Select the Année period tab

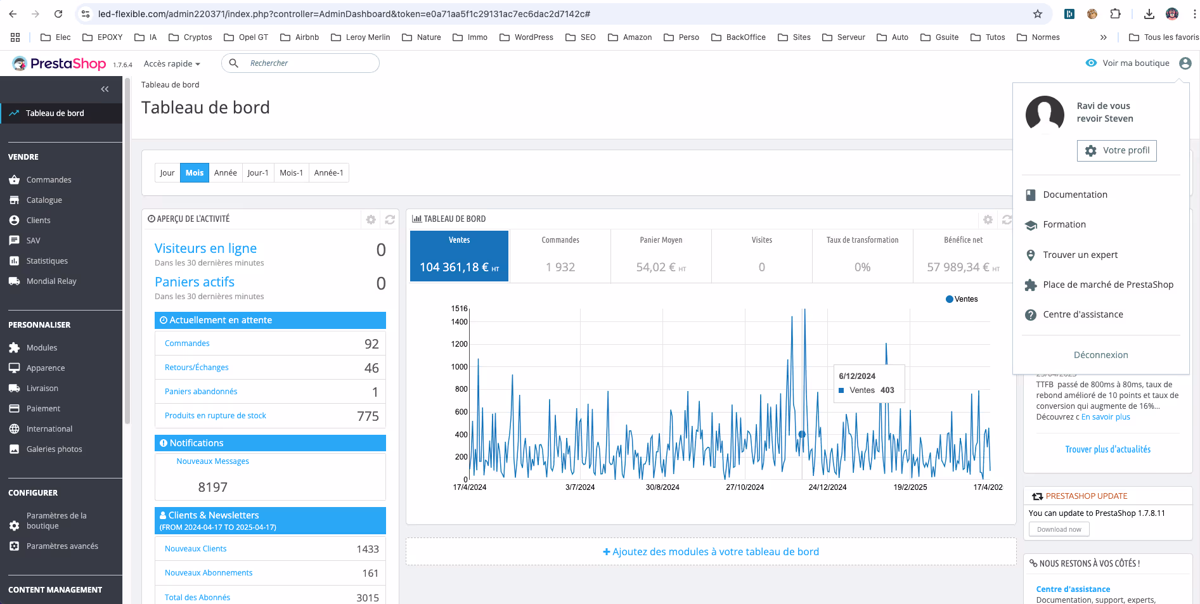[225, 173]
